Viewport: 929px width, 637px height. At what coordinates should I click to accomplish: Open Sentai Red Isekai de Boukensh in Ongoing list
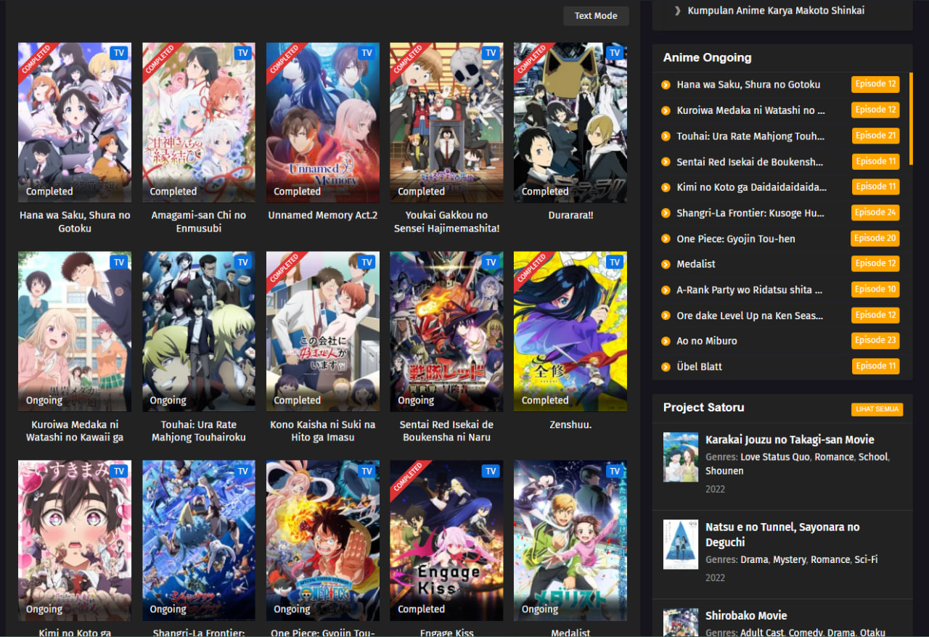(x=750, y=162)
